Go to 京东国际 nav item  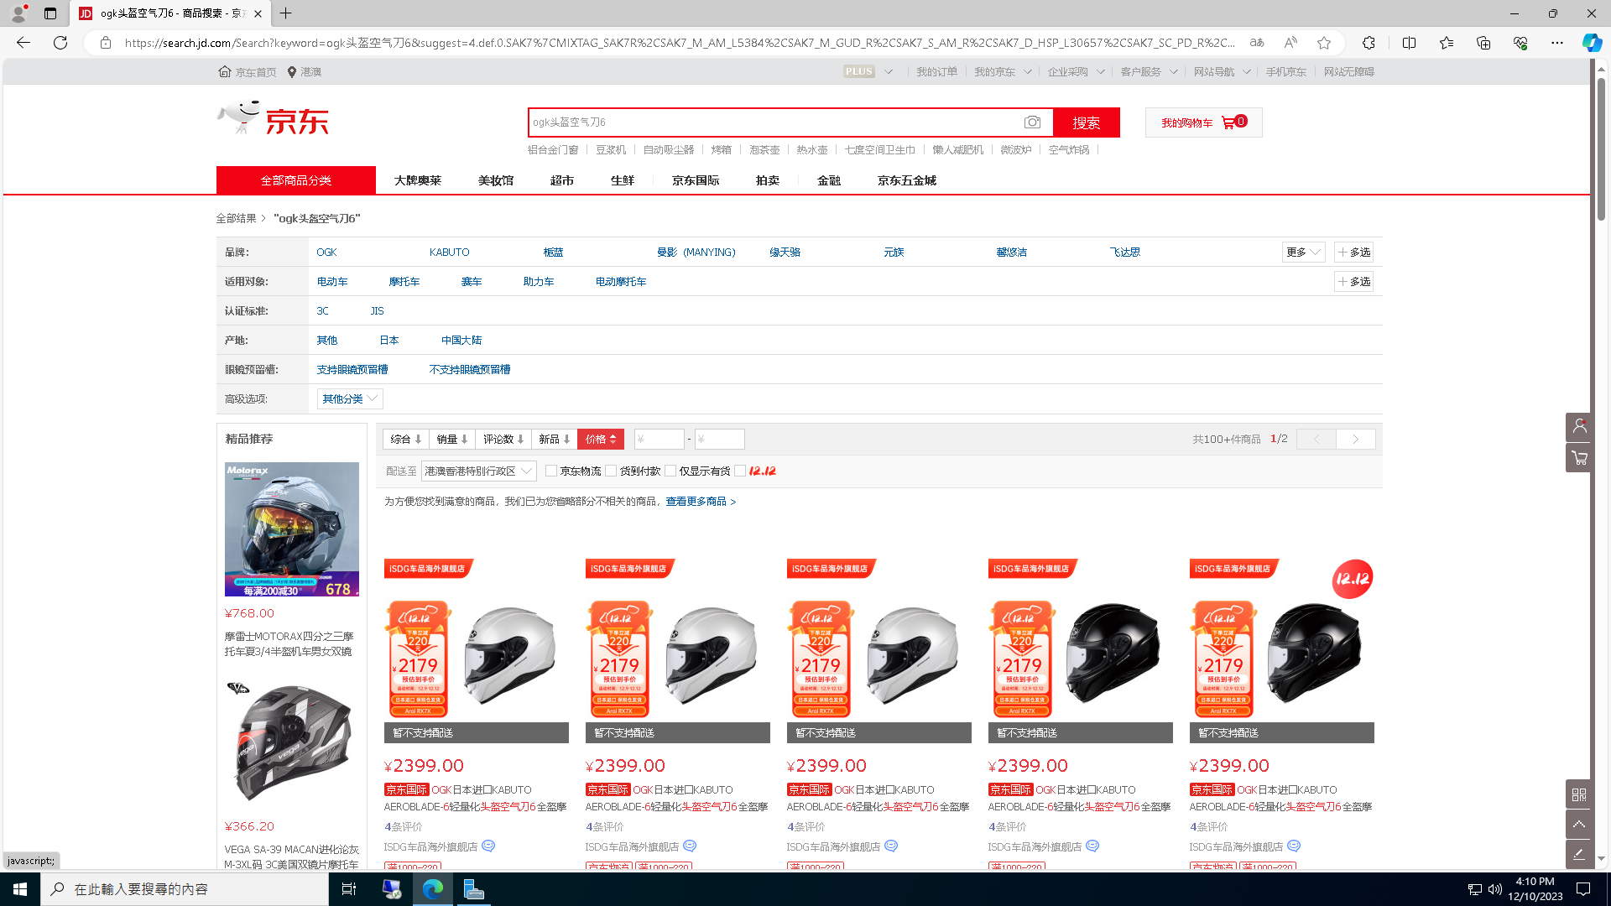696,180
